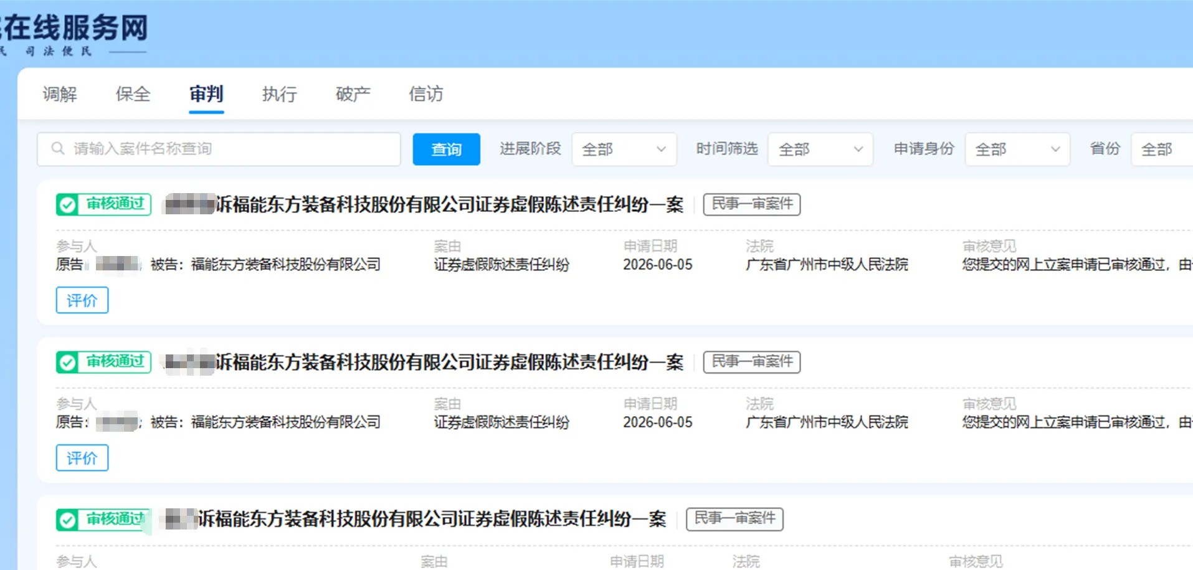Image resolution: width=1193 pixels, height=570 pixels.
Task: Click second case's defendant 福能东方装备科技股份有限公司
Action: pos(285,422)
